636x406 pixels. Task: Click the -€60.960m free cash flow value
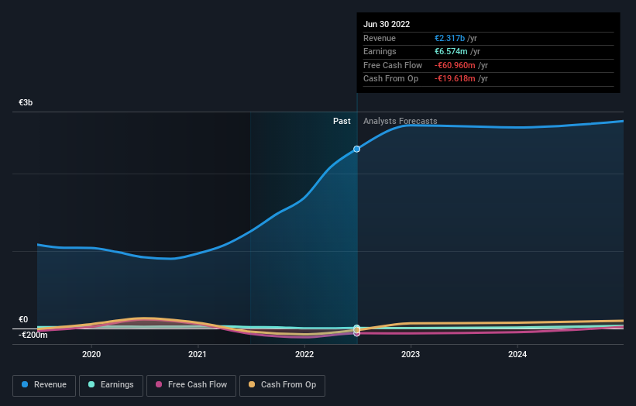tap(455, 65)
